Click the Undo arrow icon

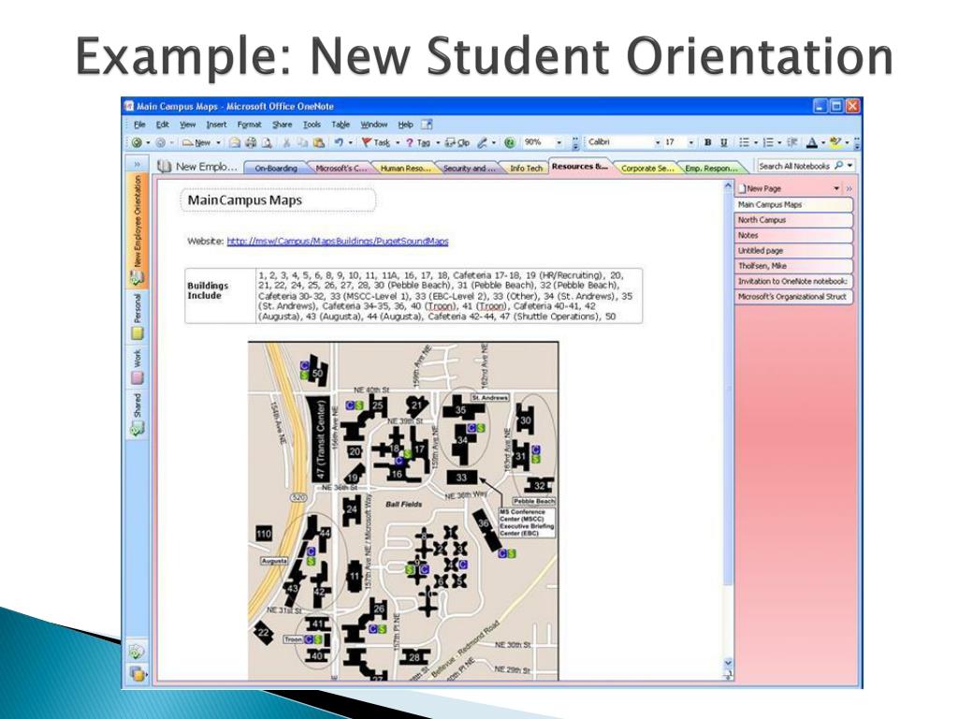339,142
